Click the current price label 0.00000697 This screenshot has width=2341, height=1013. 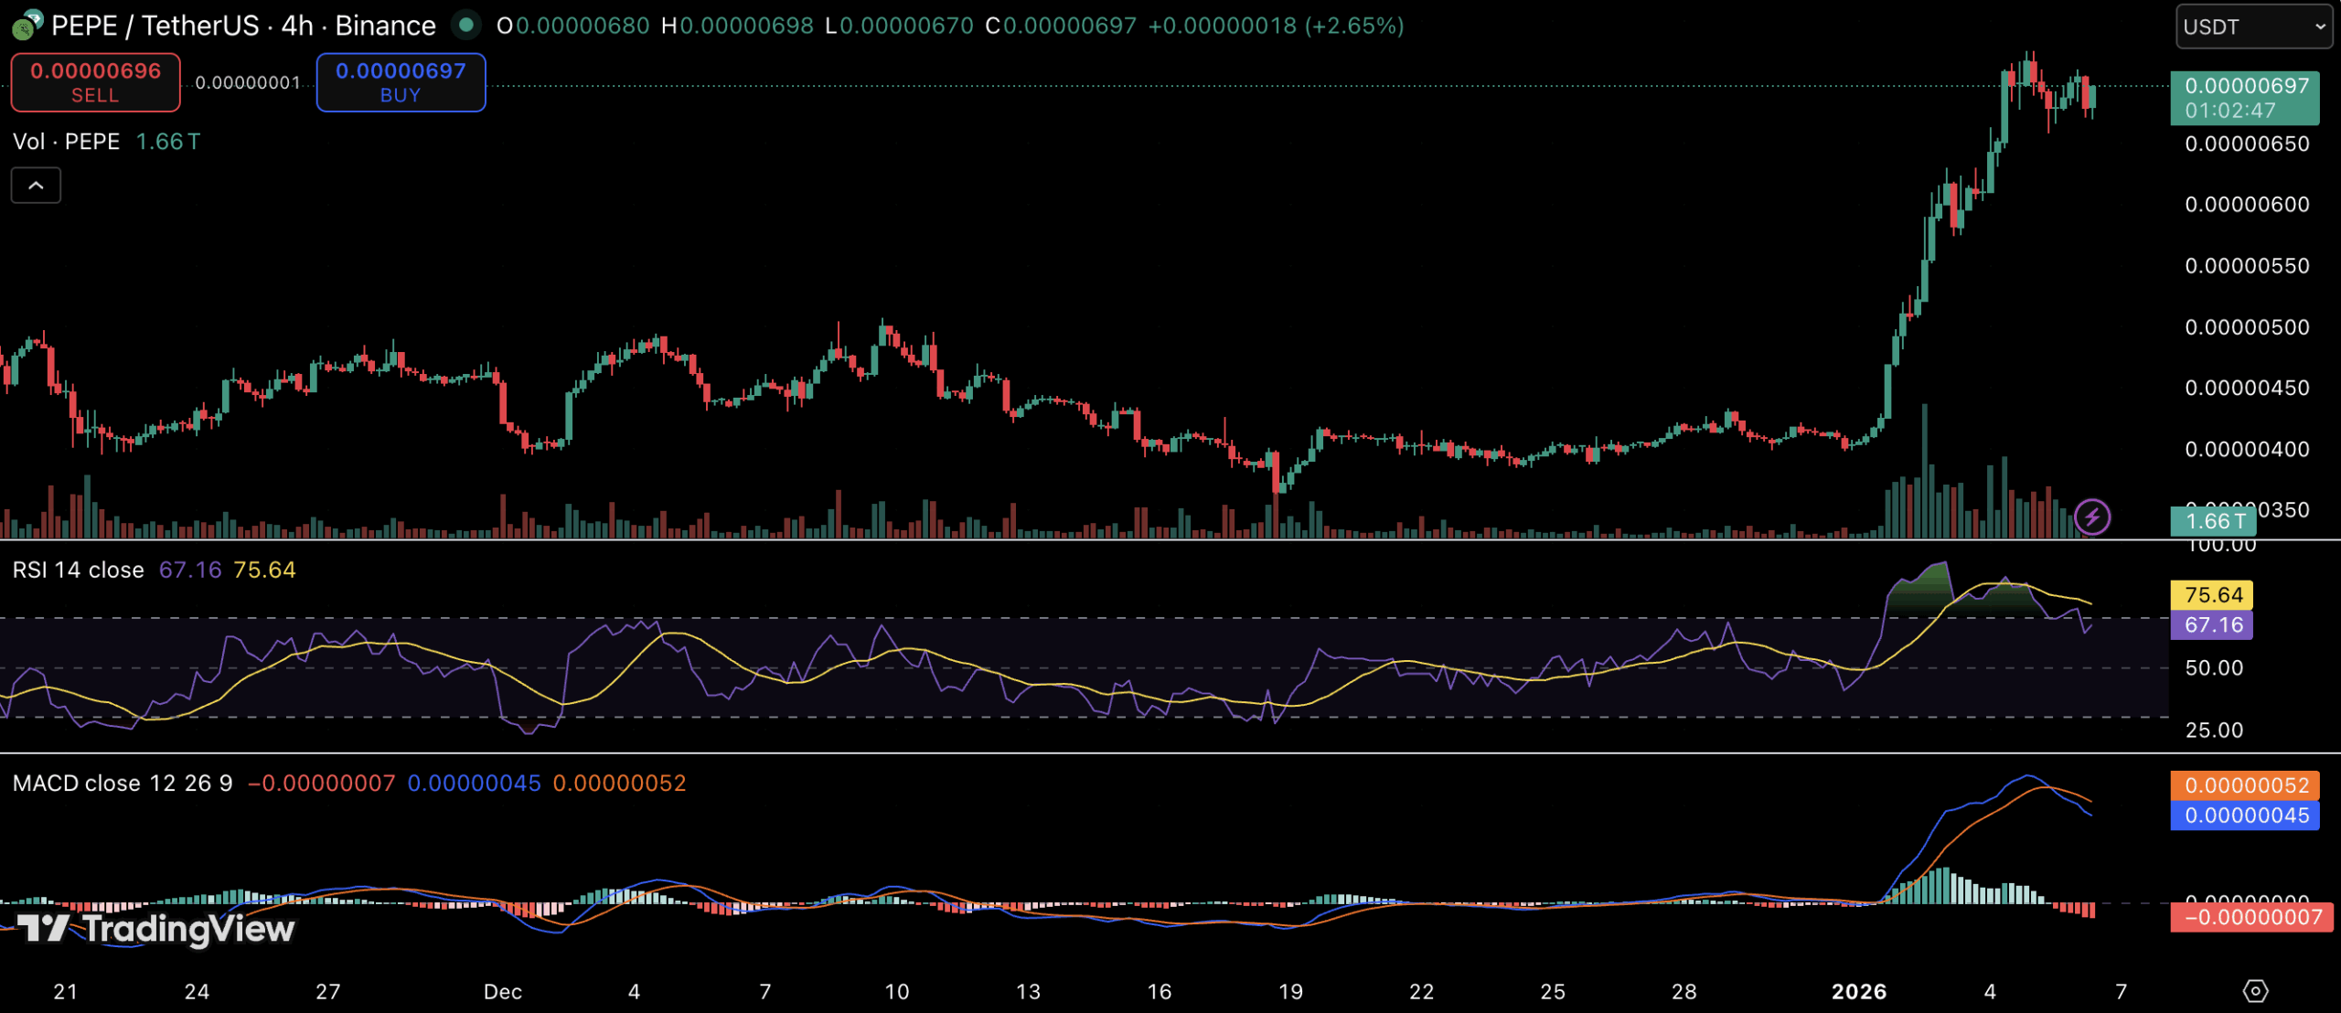point(2243,87)
